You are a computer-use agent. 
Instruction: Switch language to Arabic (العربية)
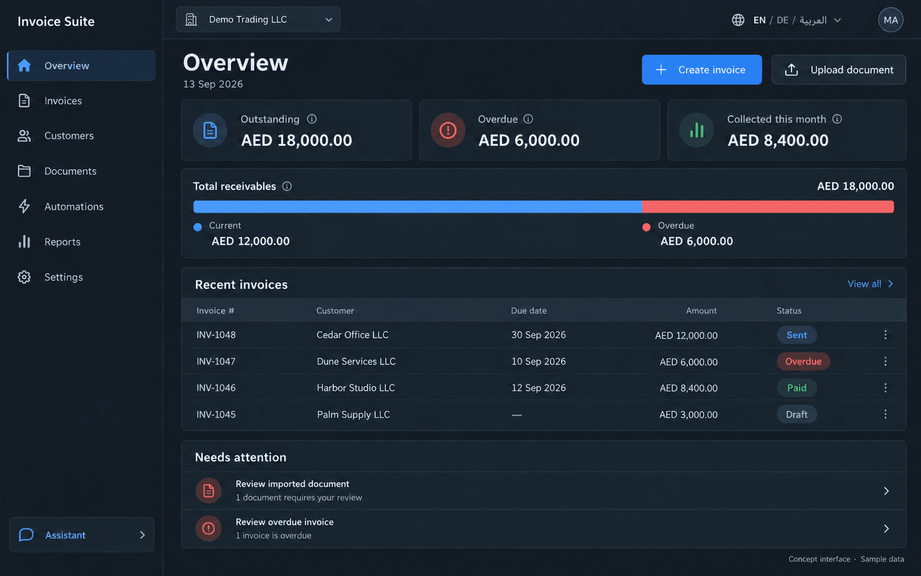pyautogui.click(x=813, y=20)
